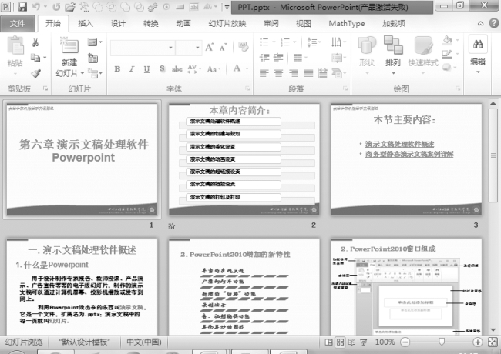Image resolution: width=501 pixels, height=354 pixels.
Task: Select slide 3 thumbnail 本节主要内容
Action: pos(406,159)
